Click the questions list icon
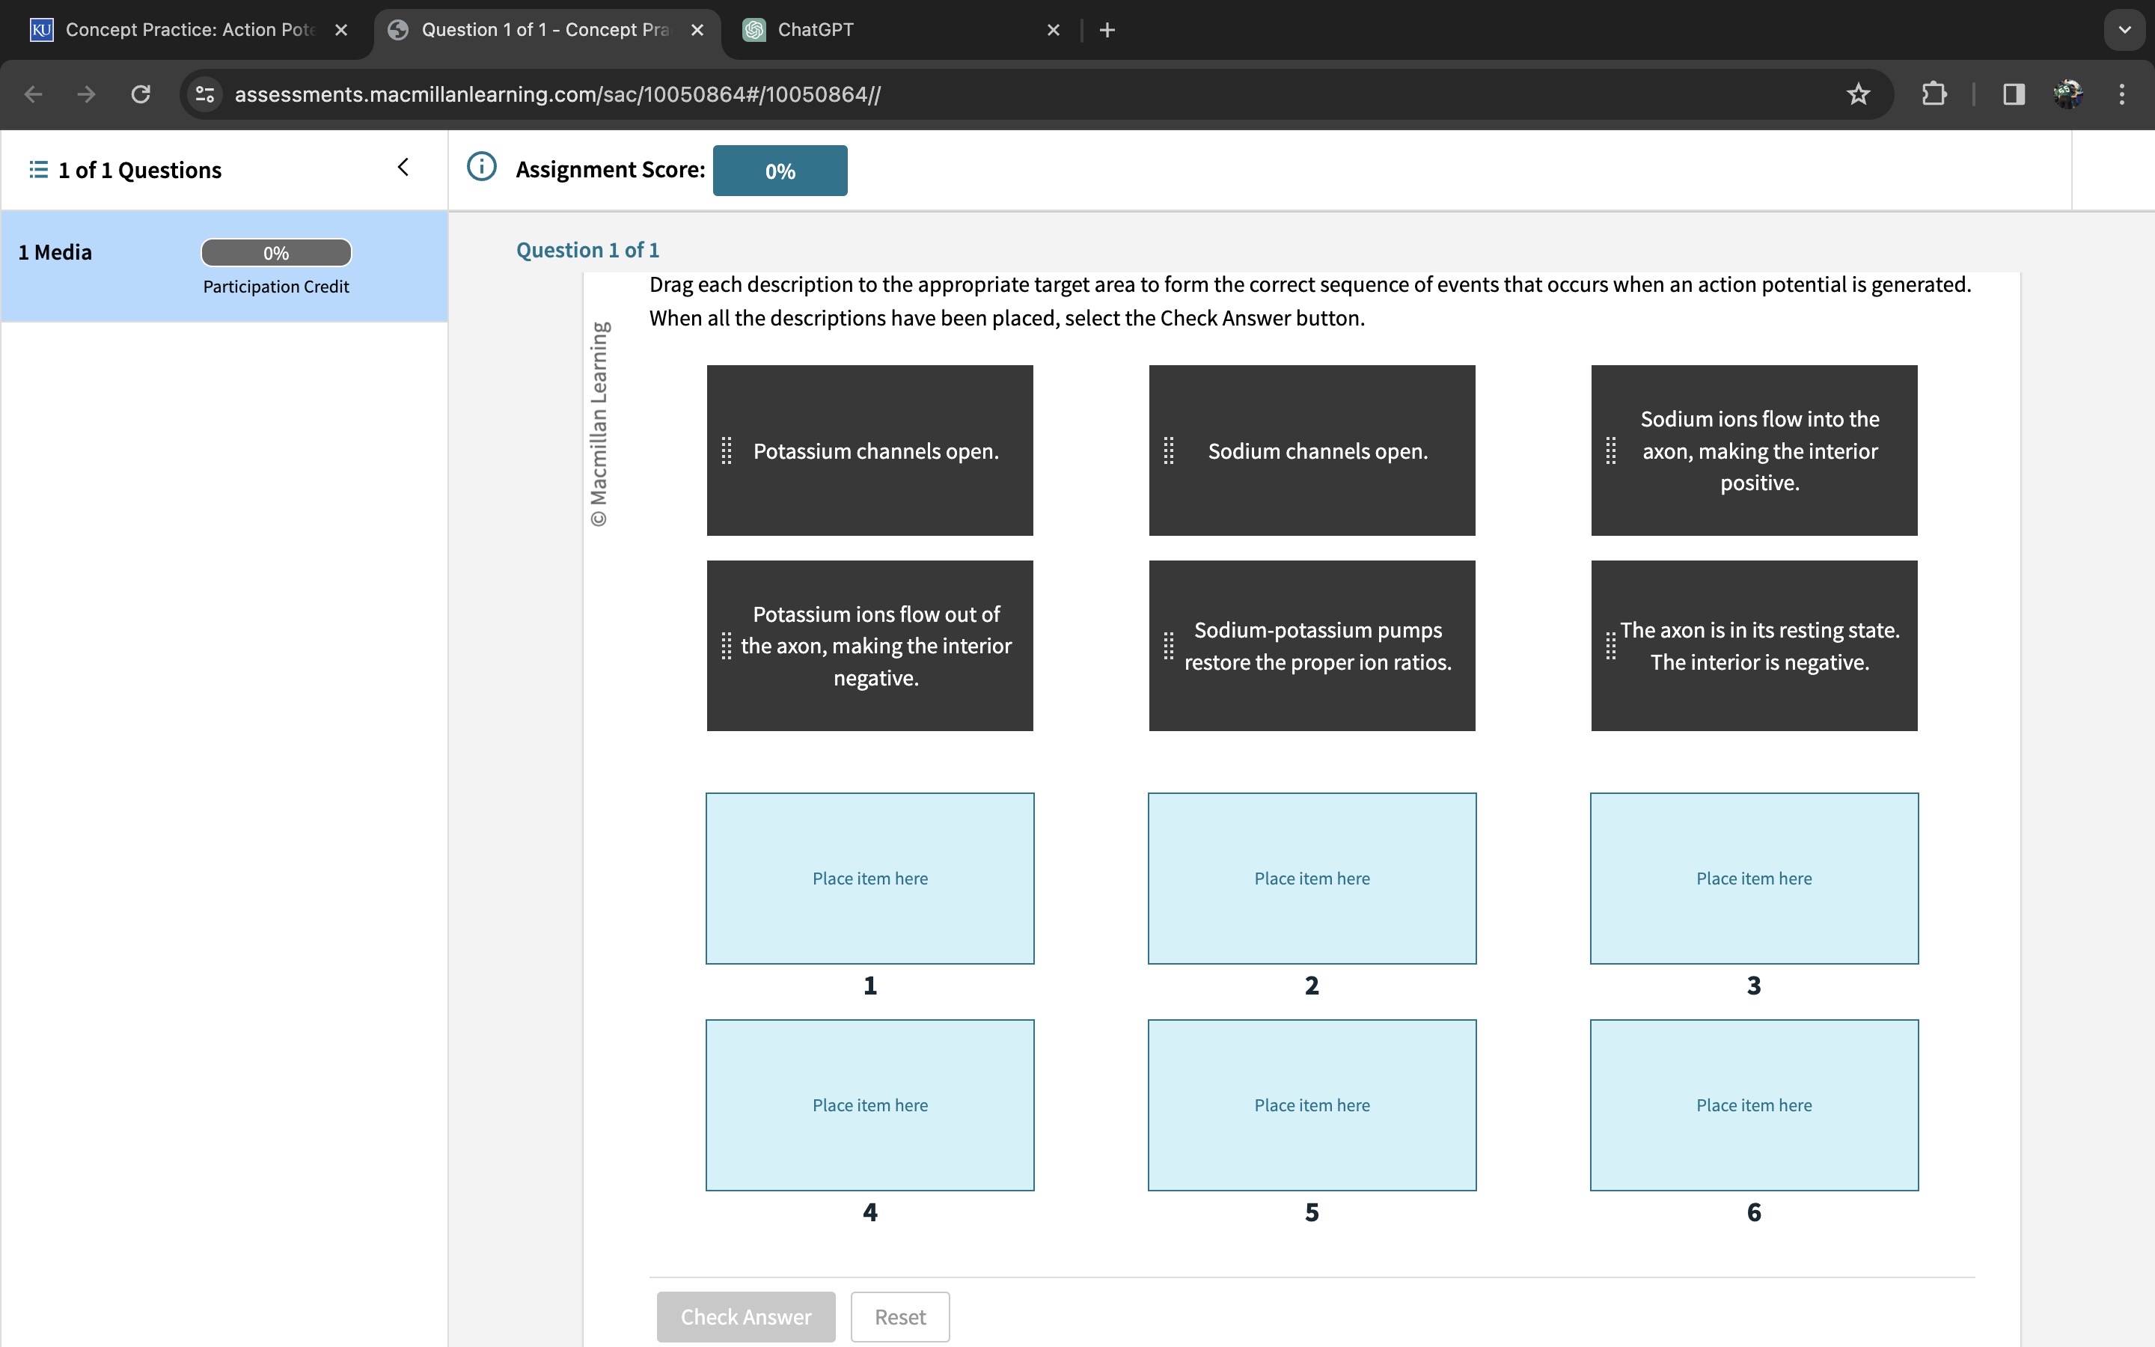This screenshot has width=2155, height=1347. click(x=38, y=169)
